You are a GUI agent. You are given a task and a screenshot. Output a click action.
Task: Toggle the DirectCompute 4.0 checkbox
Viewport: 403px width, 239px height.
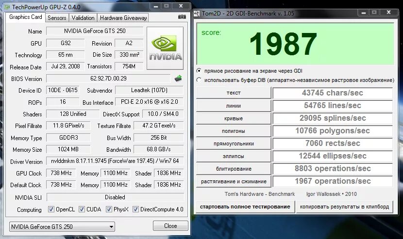(x=135, y=209)
